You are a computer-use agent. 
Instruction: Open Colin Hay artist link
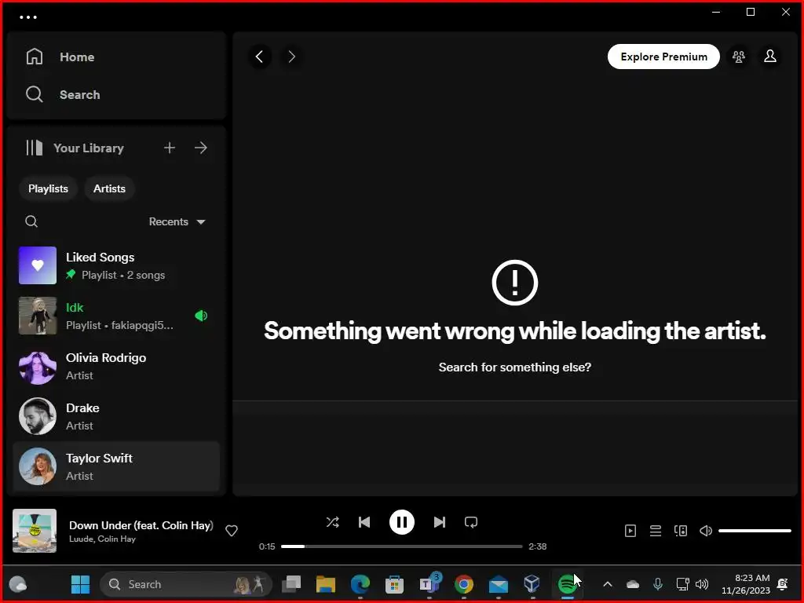pos(116,539)
